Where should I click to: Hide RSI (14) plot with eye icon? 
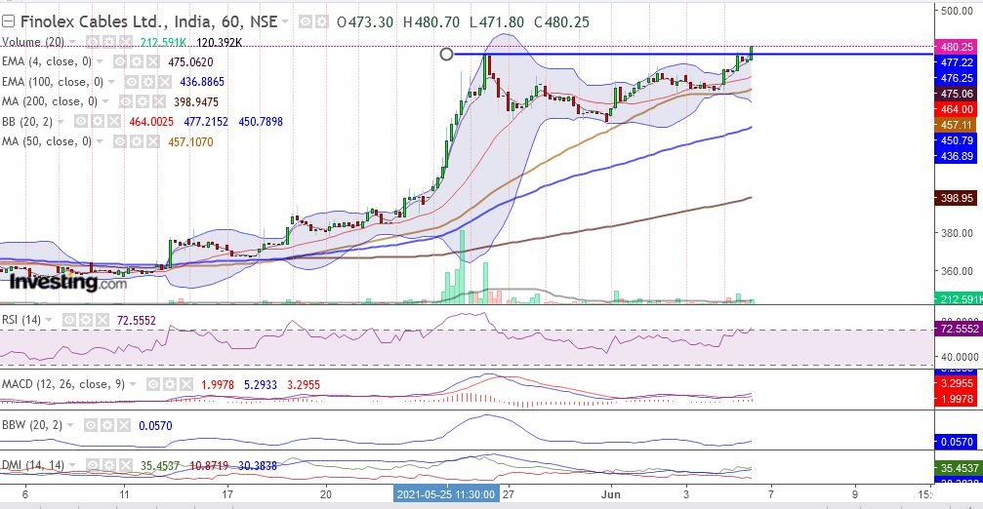68,321
